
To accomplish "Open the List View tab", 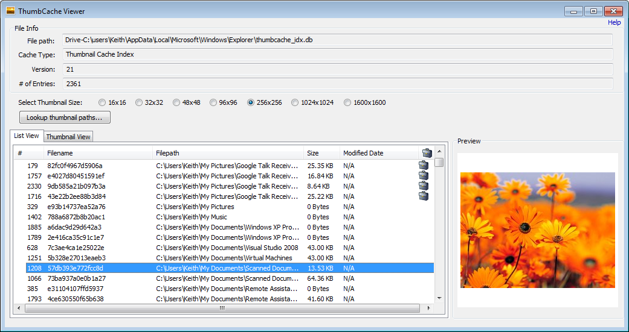I will pos(27,136).
